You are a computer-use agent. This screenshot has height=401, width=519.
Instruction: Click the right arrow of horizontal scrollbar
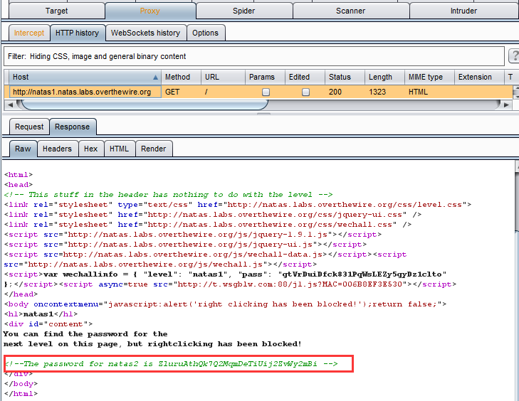click(x=507, y=105)
